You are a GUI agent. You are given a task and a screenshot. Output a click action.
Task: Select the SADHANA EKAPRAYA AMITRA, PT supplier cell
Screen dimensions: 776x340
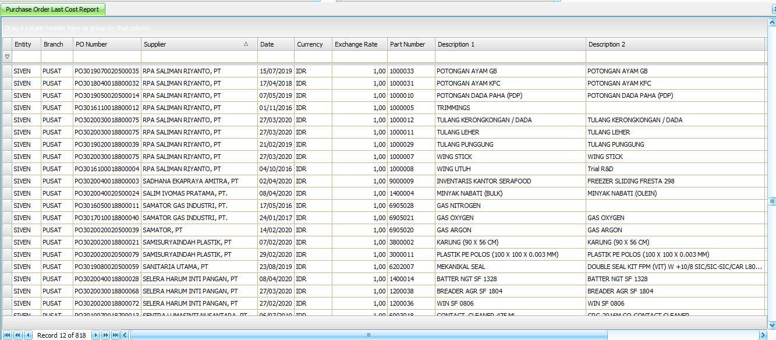coord(199,181)
